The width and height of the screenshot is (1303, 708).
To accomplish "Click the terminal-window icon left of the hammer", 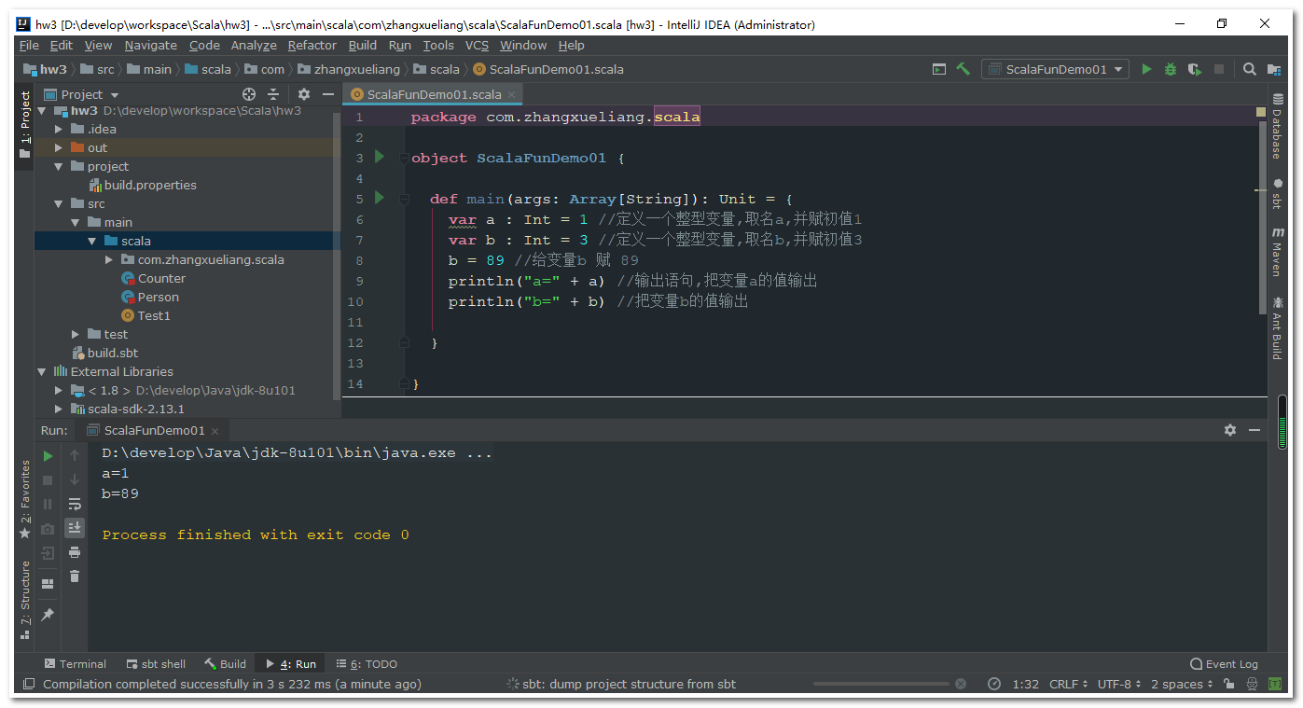I will tap(939, 69).
